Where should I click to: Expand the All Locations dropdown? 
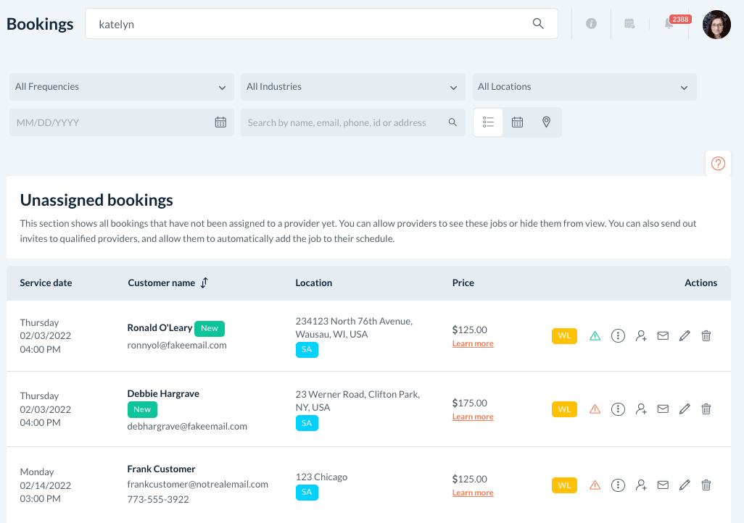click(x=584, y=87)
